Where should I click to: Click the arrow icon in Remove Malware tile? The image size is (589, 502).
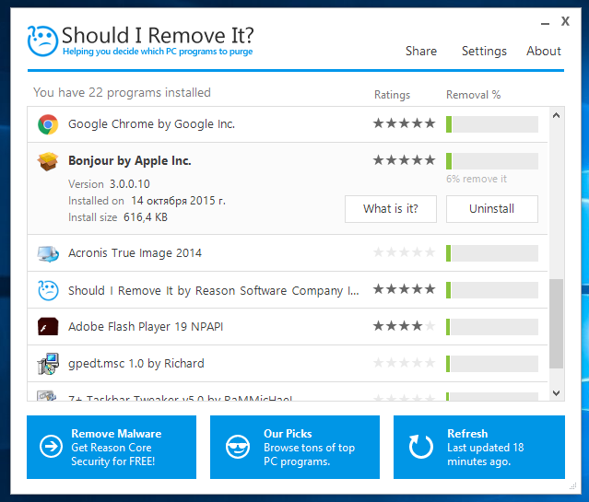click(x=51, y=447)
